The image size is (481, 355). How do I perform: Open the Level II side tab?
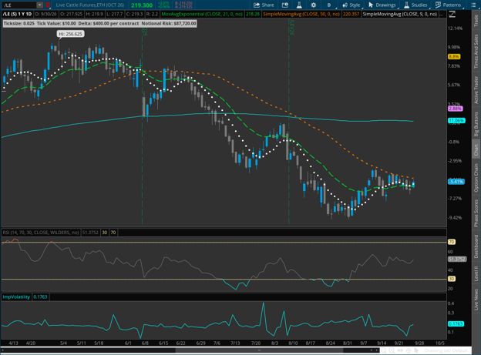476,273
